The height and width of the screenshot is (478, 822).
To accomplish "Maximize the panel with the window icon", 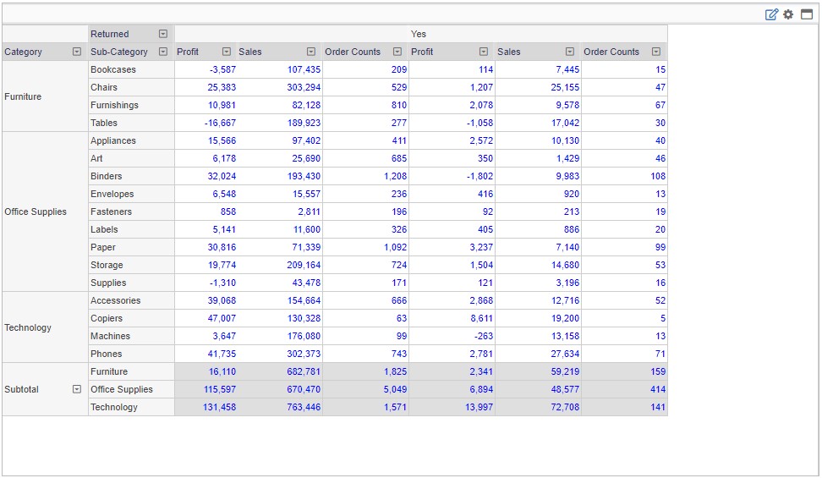I will pyautogui.click(x=807, y=14).
